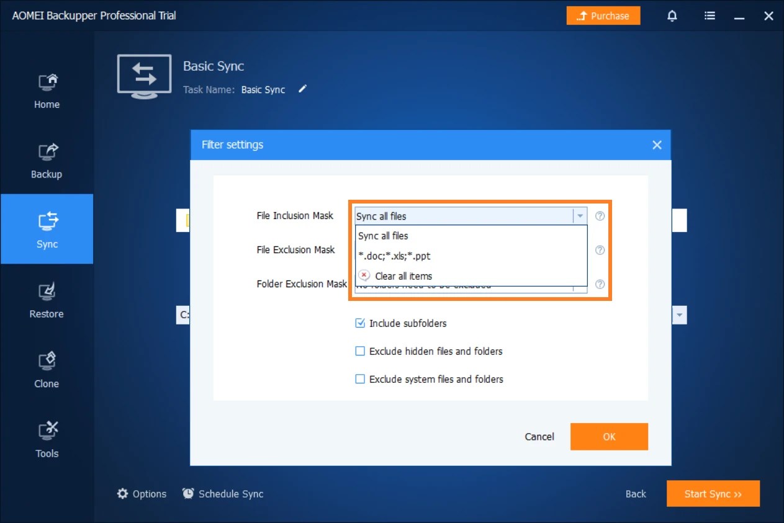The height and width of the screenshot is (523, 784).
Task: Go to the Restore section
Action: 47,300
